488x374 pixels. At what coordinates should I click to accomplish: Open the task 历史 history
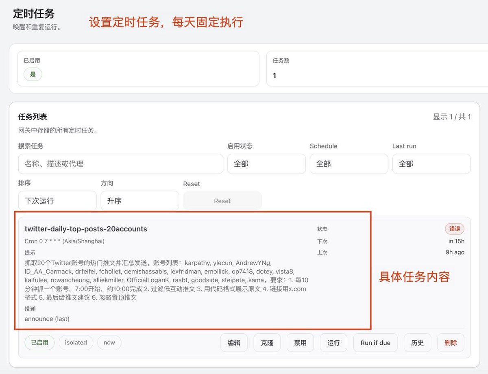coord(417,343)
